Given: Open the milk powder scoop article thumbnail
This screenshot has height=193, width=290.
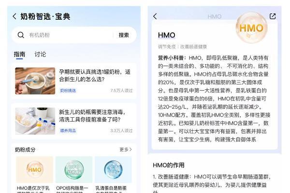Looking at the screenshot, I should pos(35,81).
